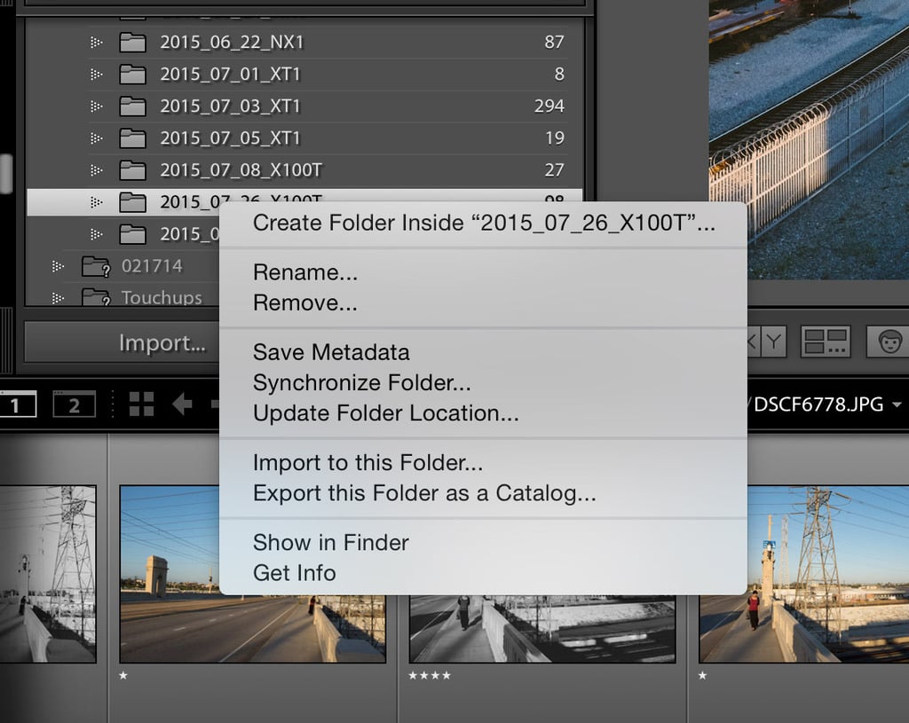Choose Rename from the context menu
This screenshot has width=909, height=723.
[306, 272]
